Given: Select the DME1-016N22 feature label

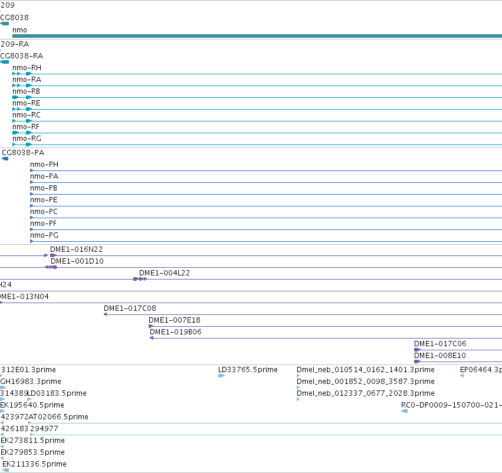Looking at the screenshot, I should (x=77, y=249).
